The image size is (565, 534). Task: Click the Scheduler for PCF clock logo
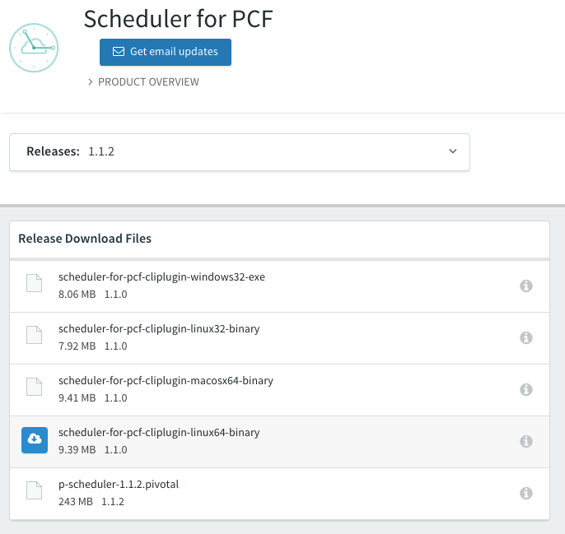click(x=34, y=48)
